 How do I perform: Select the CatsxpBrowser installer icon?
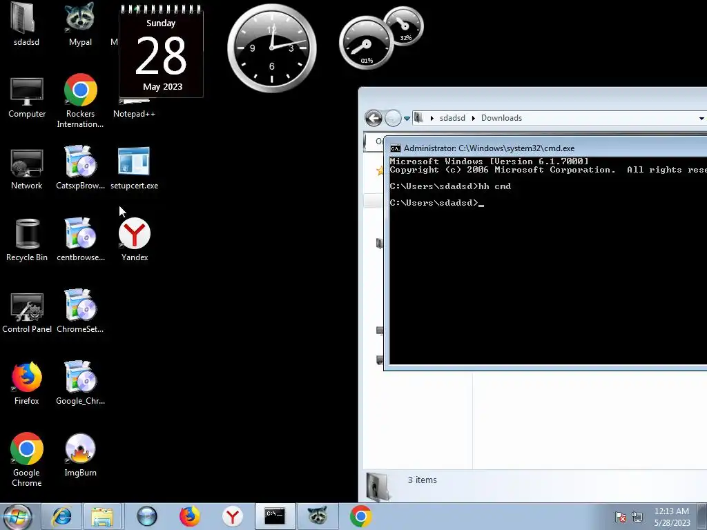(x=80, y=167)
